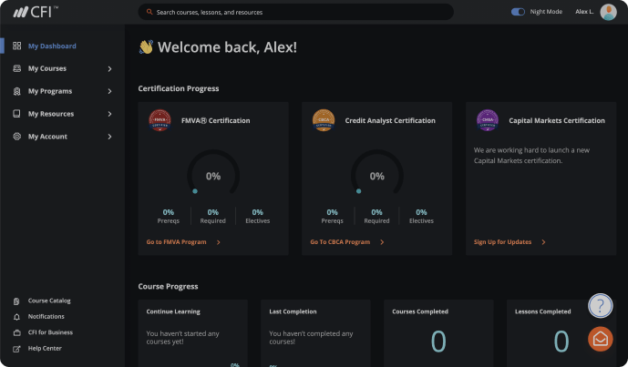Click the CFI for Business icon
Screen dimensions: 628x367
16,332
